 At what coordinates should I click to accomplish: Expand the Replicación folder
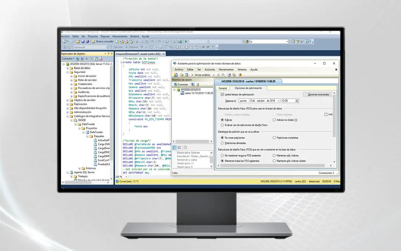point(67,104)
